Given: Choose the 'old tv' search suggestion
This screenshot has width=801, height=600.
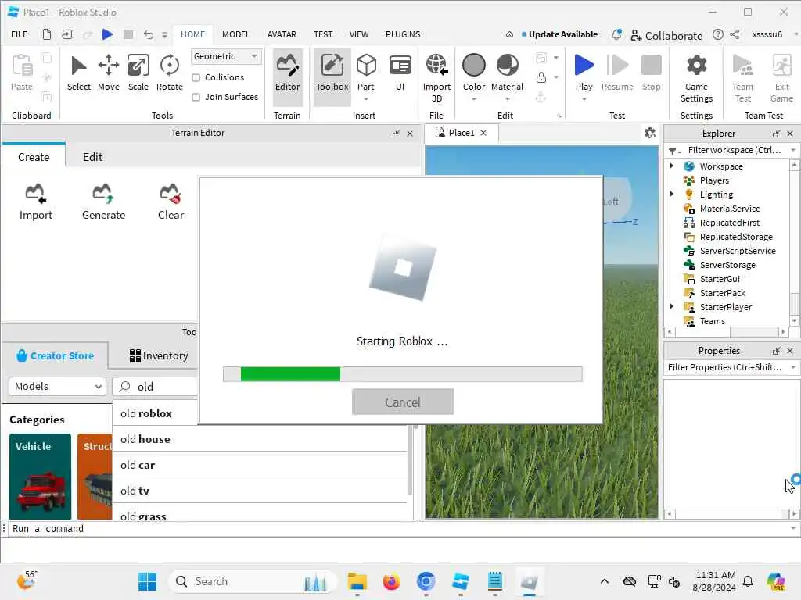Looking at the screenshot, I should pyautogui.click(x=260, y=491).
